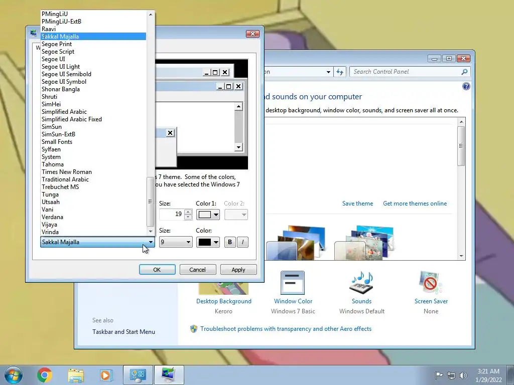
Task: Click the search magnifier in Control Panel
Action: point(464,72)
